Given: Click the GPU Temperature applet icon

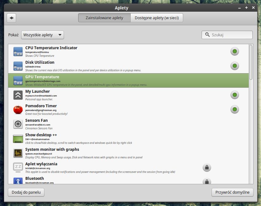Looking at the screenshot, I should point(18,80).
